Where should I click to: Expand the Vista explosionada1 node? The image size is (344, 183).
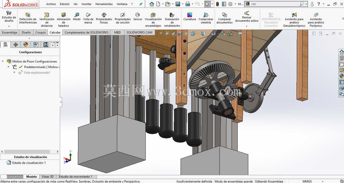pyautogui.click(x=14, y=73)
